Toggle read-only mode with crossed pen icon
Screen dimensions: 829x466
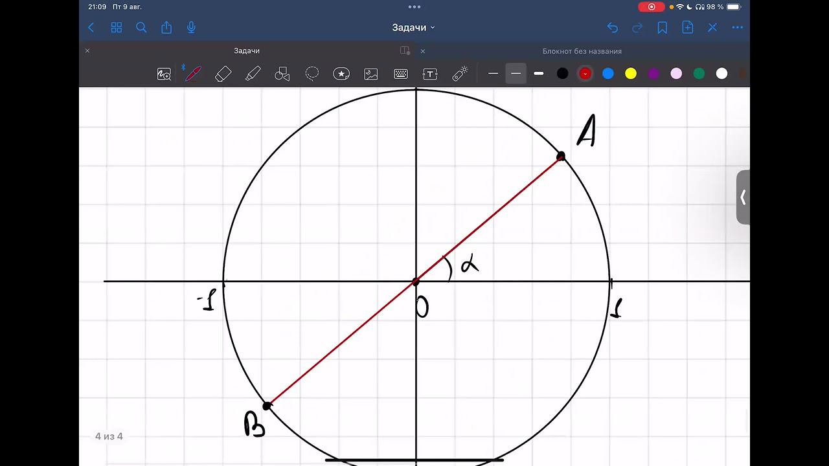712,27
